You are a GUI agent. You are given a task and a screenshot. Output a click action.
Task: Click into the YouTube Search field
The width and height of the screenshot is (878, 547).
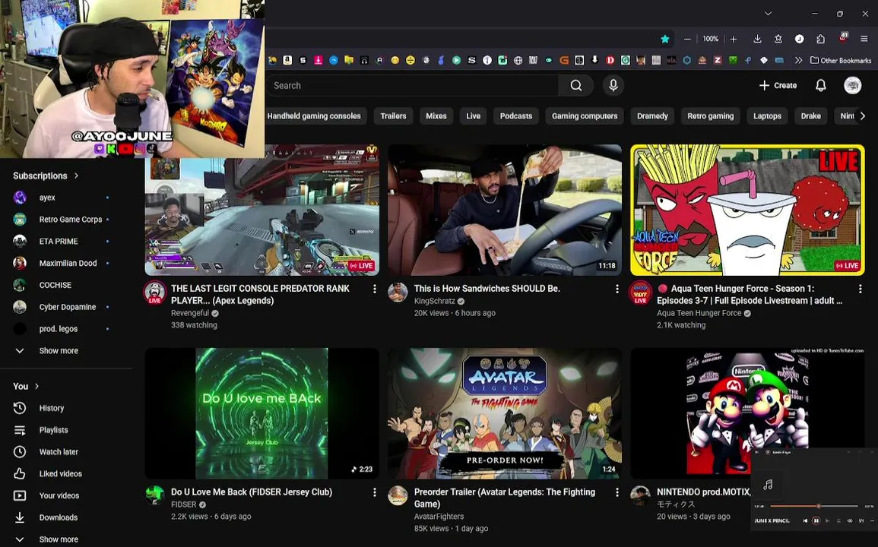point(412,85)
